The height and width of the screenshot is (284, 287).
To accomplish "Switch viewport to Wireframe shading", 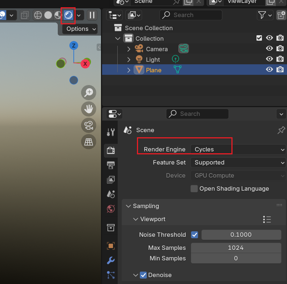I will (38, 15).
